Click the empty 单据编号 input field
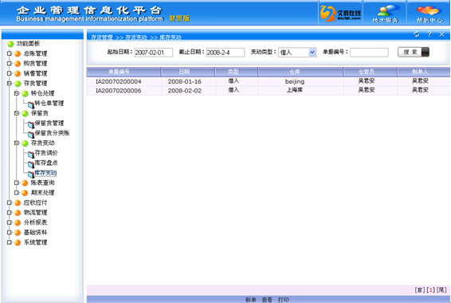451x303 pixels. (369, 53)
